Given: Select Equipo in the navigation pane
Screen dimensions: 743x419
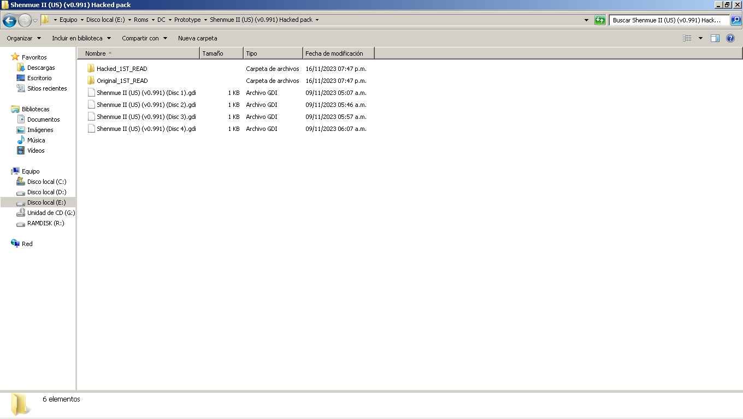Looking at the screenshot, I should (31, 171).
